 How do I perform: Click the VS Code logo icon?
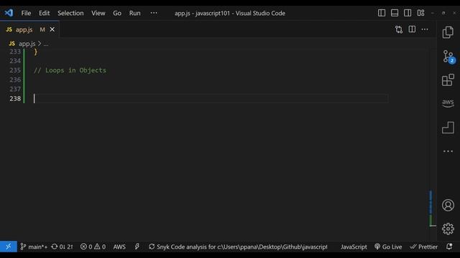tap(9, 13)
